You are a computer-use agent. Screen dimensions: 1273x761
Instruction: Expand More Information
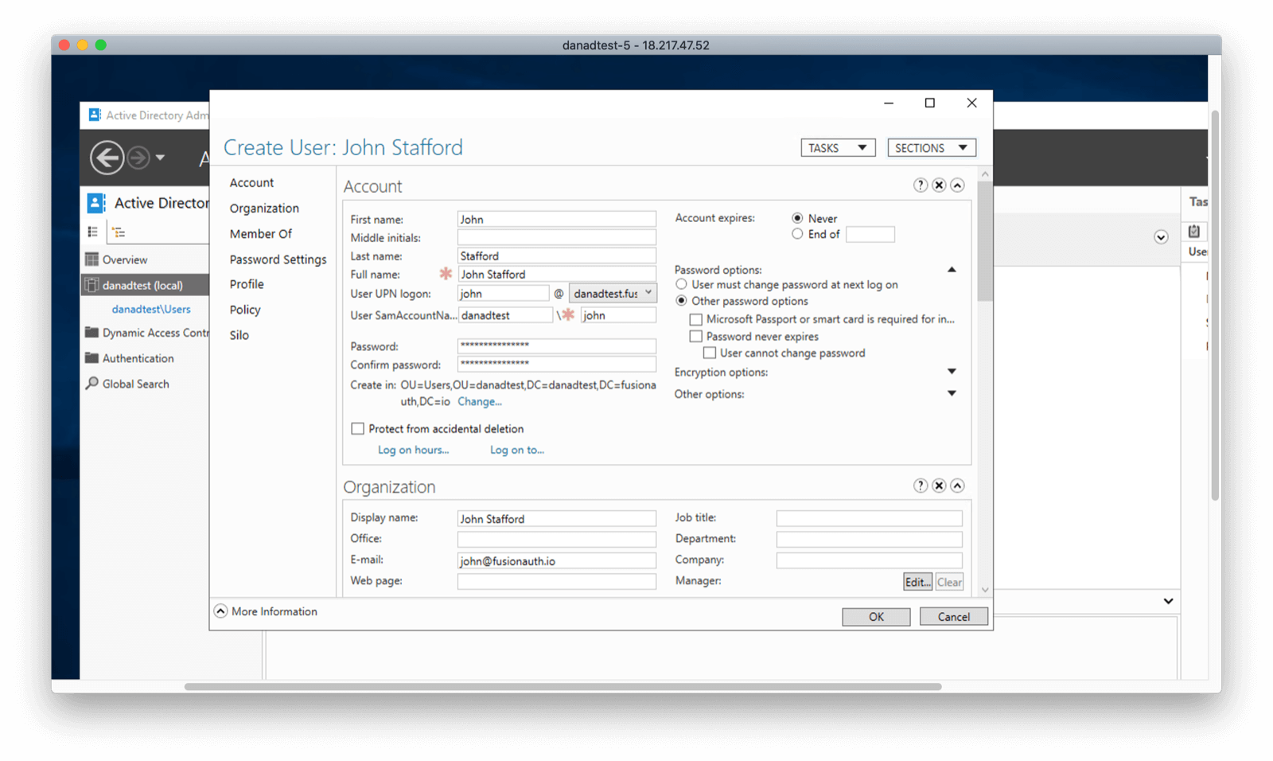pos(220,611)
